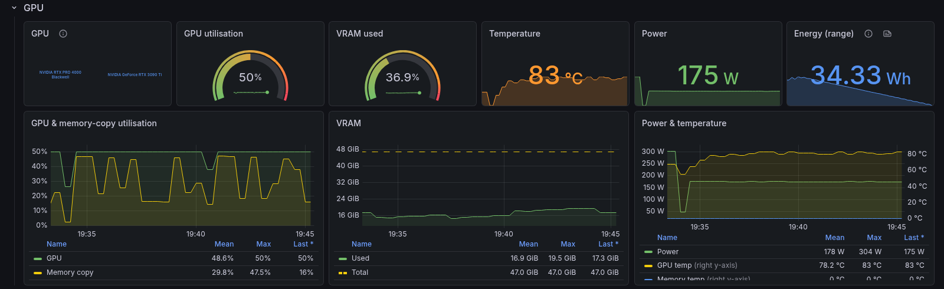The image size is (944, 289).
Task: Open the Power & temperature panel title
Action: coord(684,123)
